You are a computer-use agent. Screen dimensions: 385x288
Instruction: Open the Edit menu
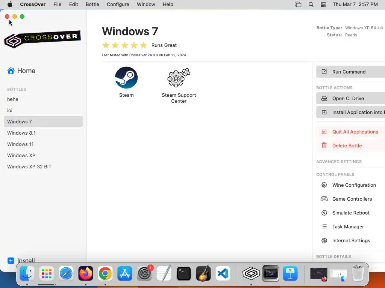pyautogui.click(x=73, y=4)
